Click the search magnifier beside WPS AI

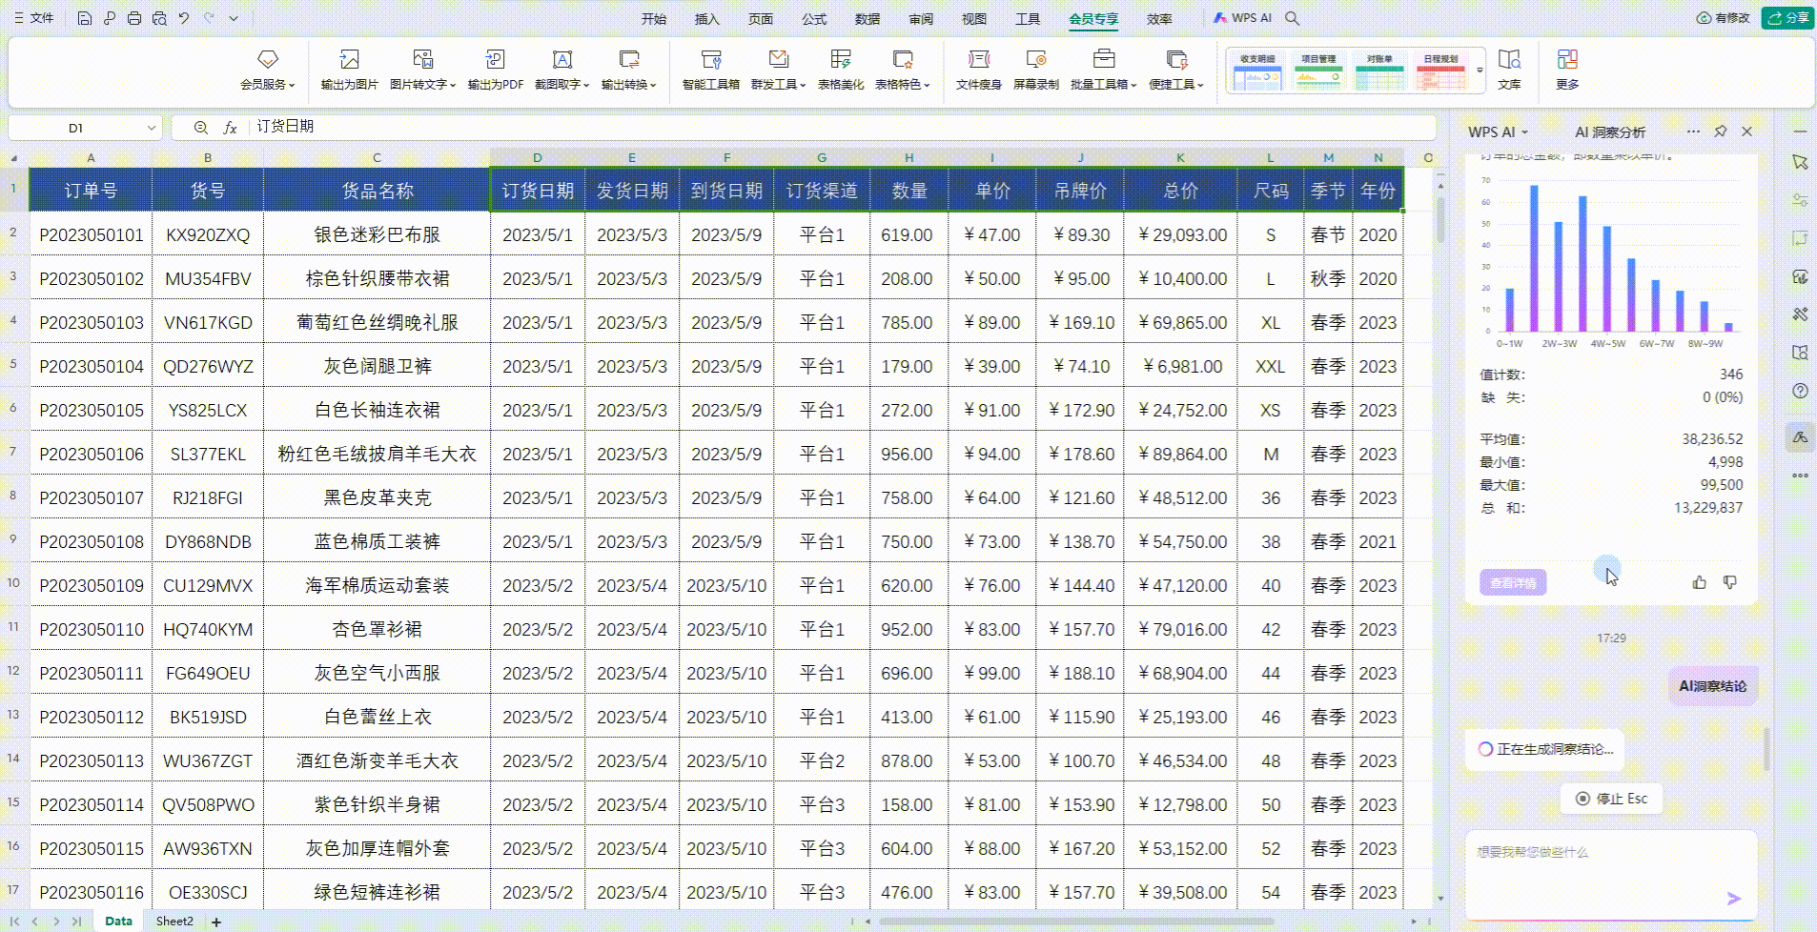[1293, 18]
